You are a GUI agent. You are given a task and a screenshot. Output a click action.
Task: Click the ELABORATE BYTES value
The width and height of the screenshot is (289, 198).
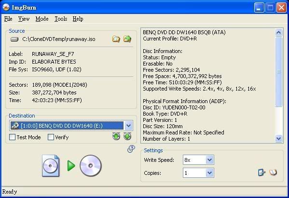[54, 62]
